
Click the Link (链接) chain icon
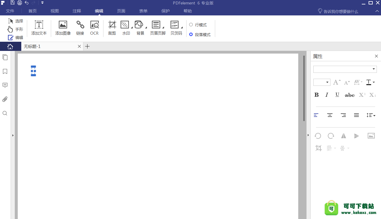click(x=80, y=25)
